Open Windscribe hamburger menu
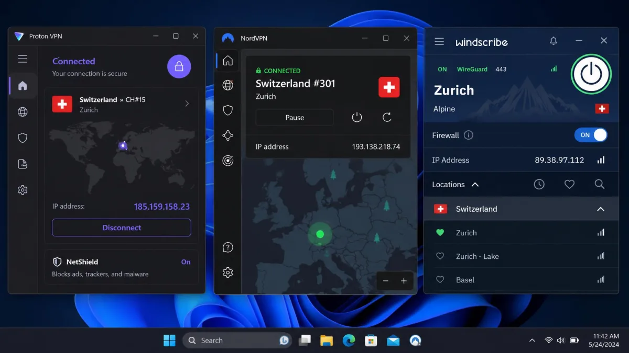 click(439, 41)
